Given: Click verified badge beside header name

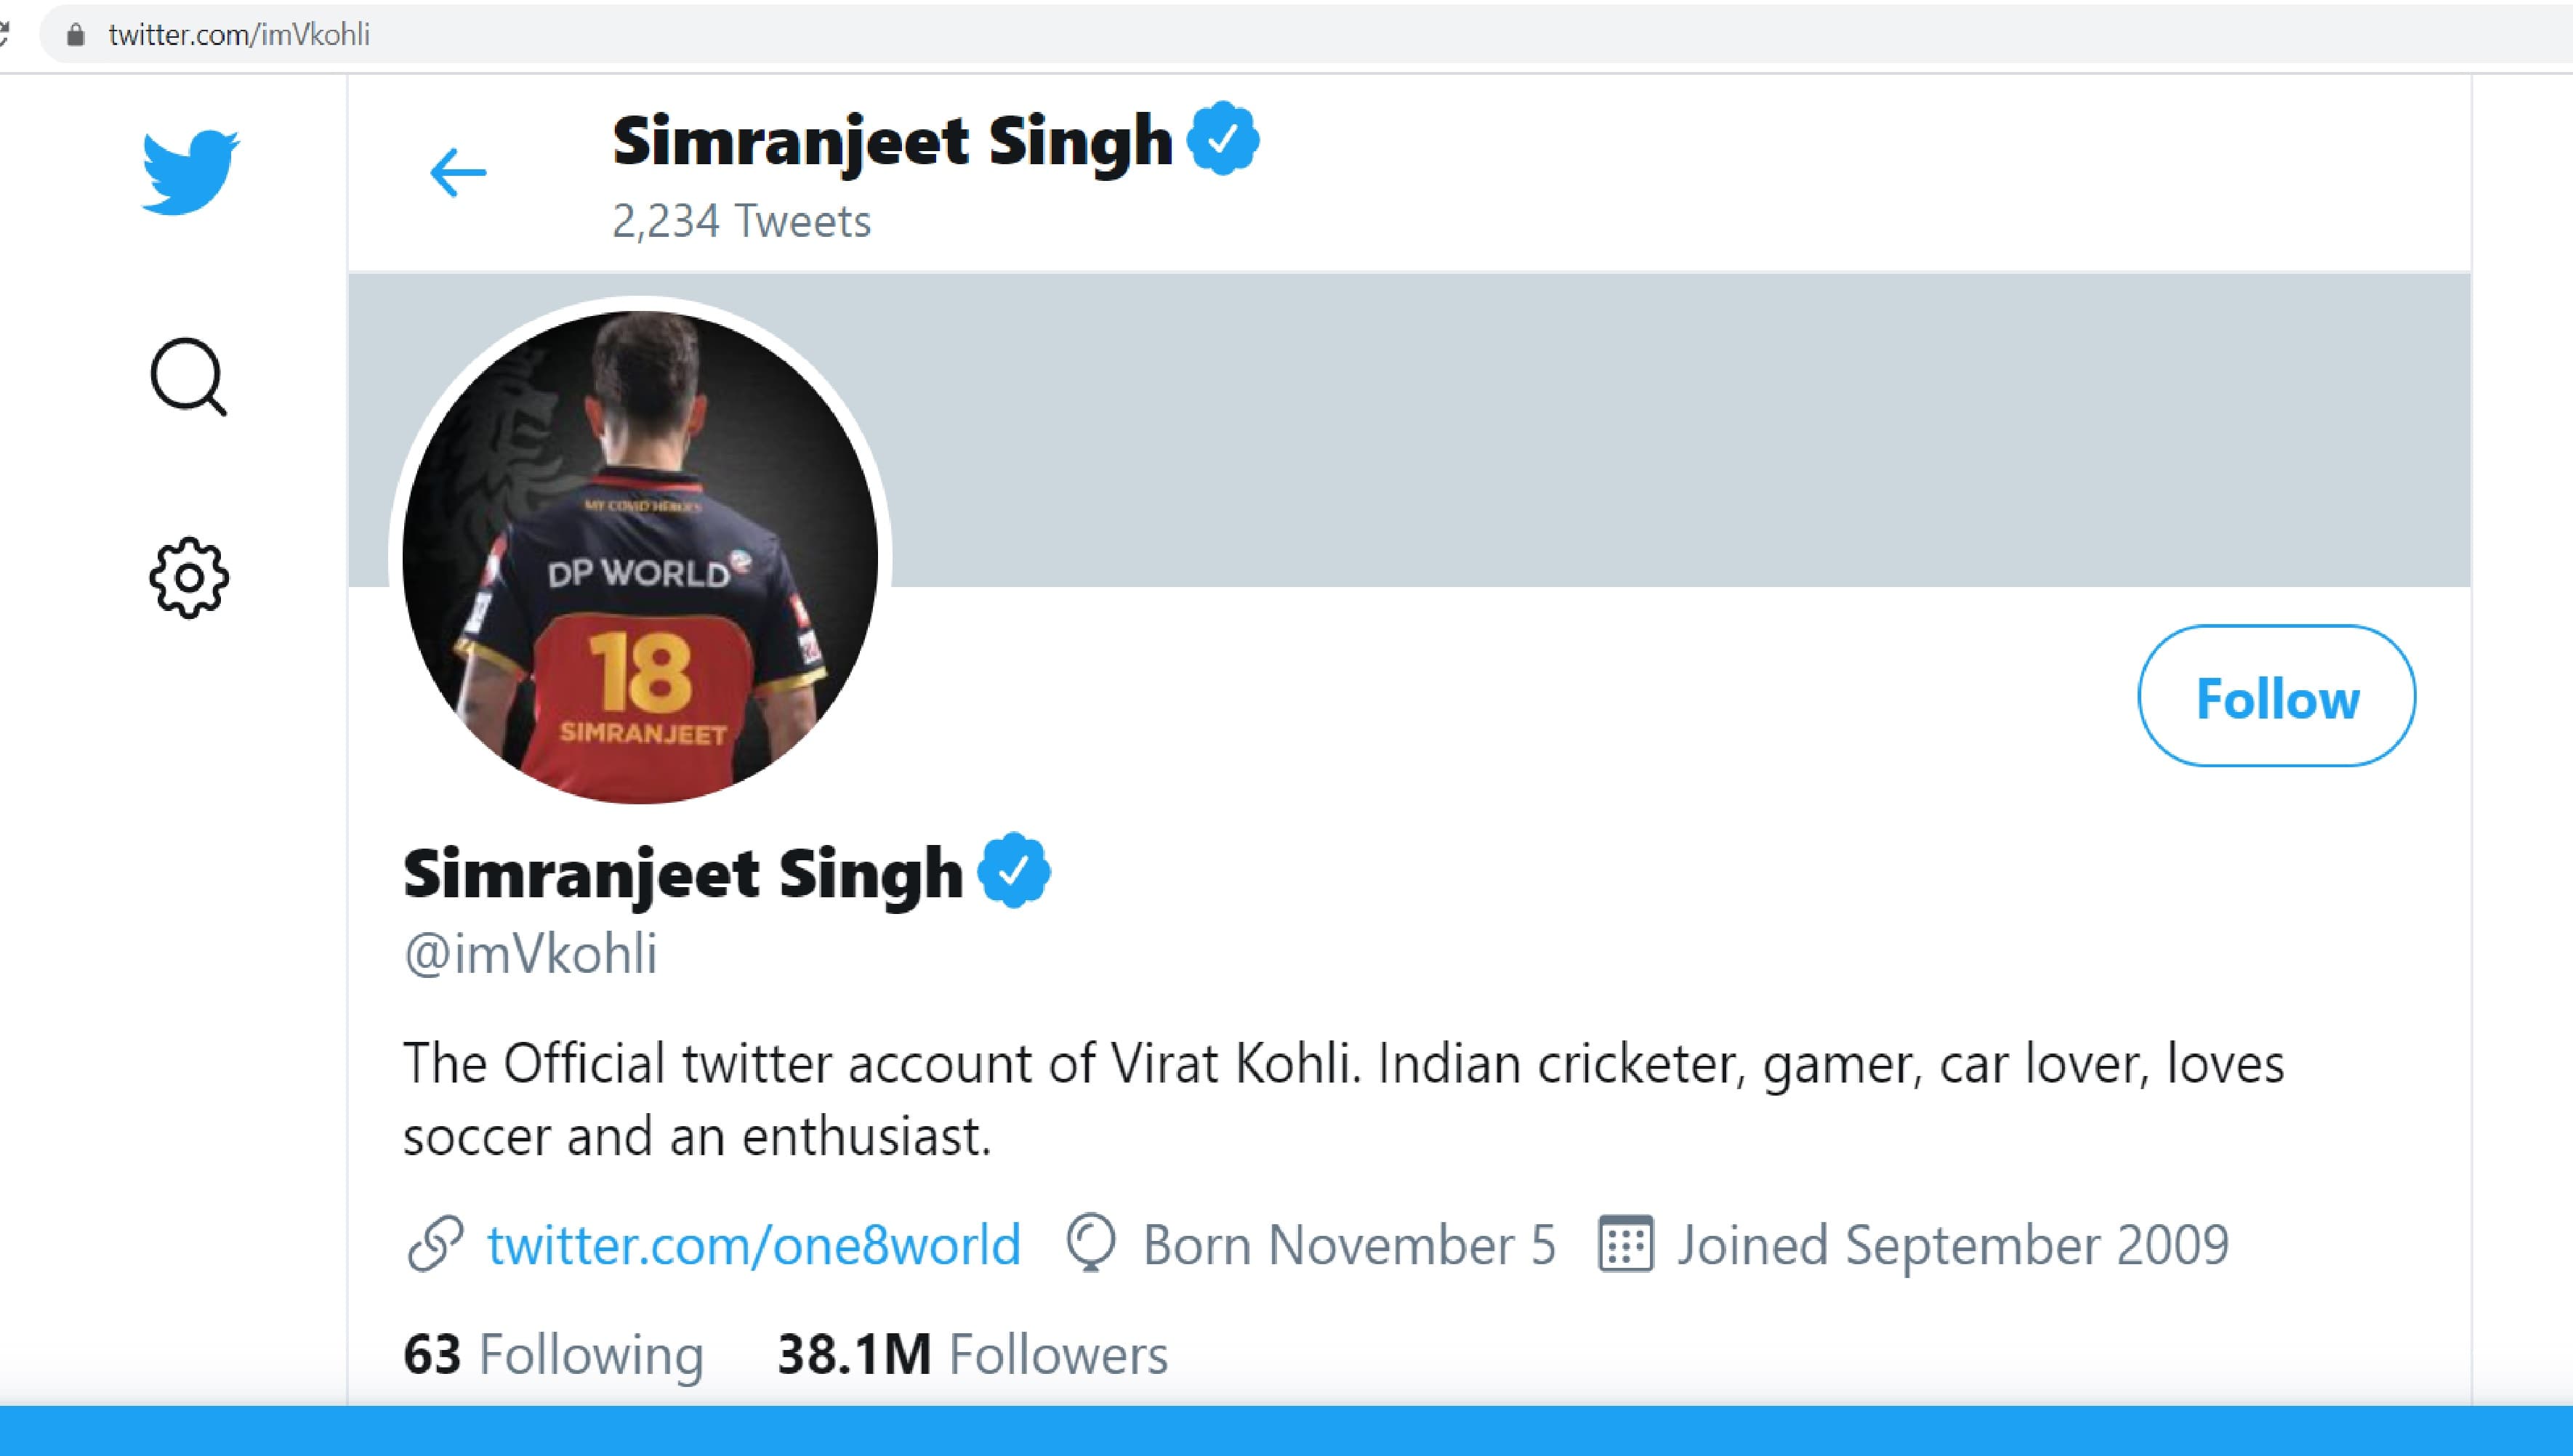Looking at the screenshot, I should [1223, 139].
